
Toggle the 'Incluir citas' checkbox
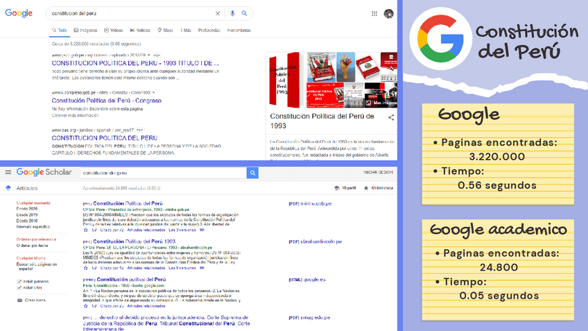coord(19,288)
